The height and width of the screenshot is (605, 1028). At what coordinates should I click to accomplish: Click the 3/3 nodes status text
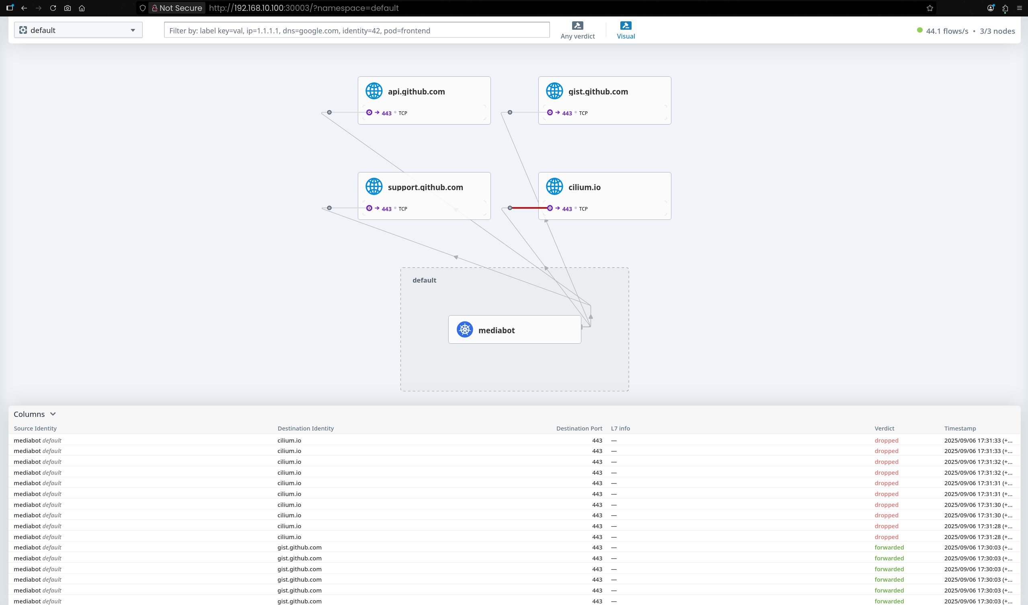pos(997,31)
